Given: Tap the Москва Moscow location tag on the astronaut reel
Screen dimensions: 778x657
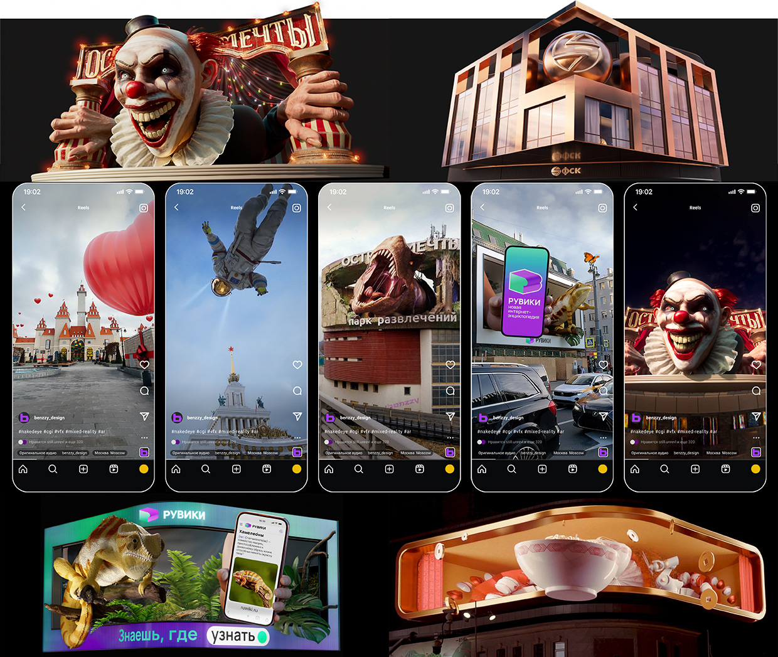Looking at the screenshot, I should tap(262, 452).
